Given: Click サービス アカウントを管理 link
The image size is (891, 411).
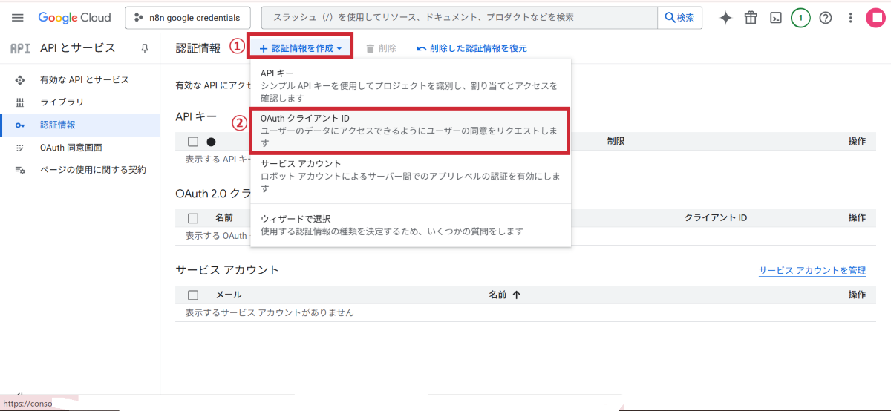Looking at the screenshot, I should (812, 271).
